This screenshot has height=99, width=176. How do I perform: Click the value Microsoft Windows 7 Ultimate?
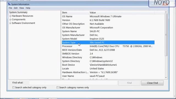point(106,16)
